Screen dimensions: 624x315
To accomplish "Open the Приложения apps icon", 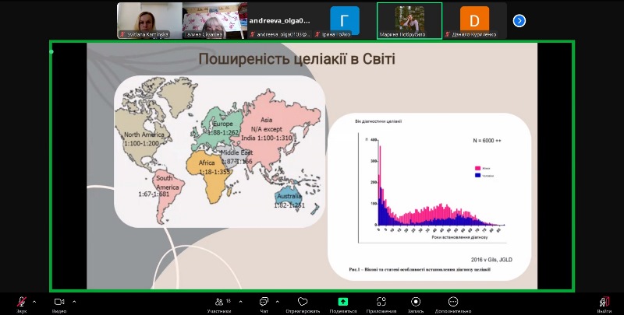I will pos(381,303).
